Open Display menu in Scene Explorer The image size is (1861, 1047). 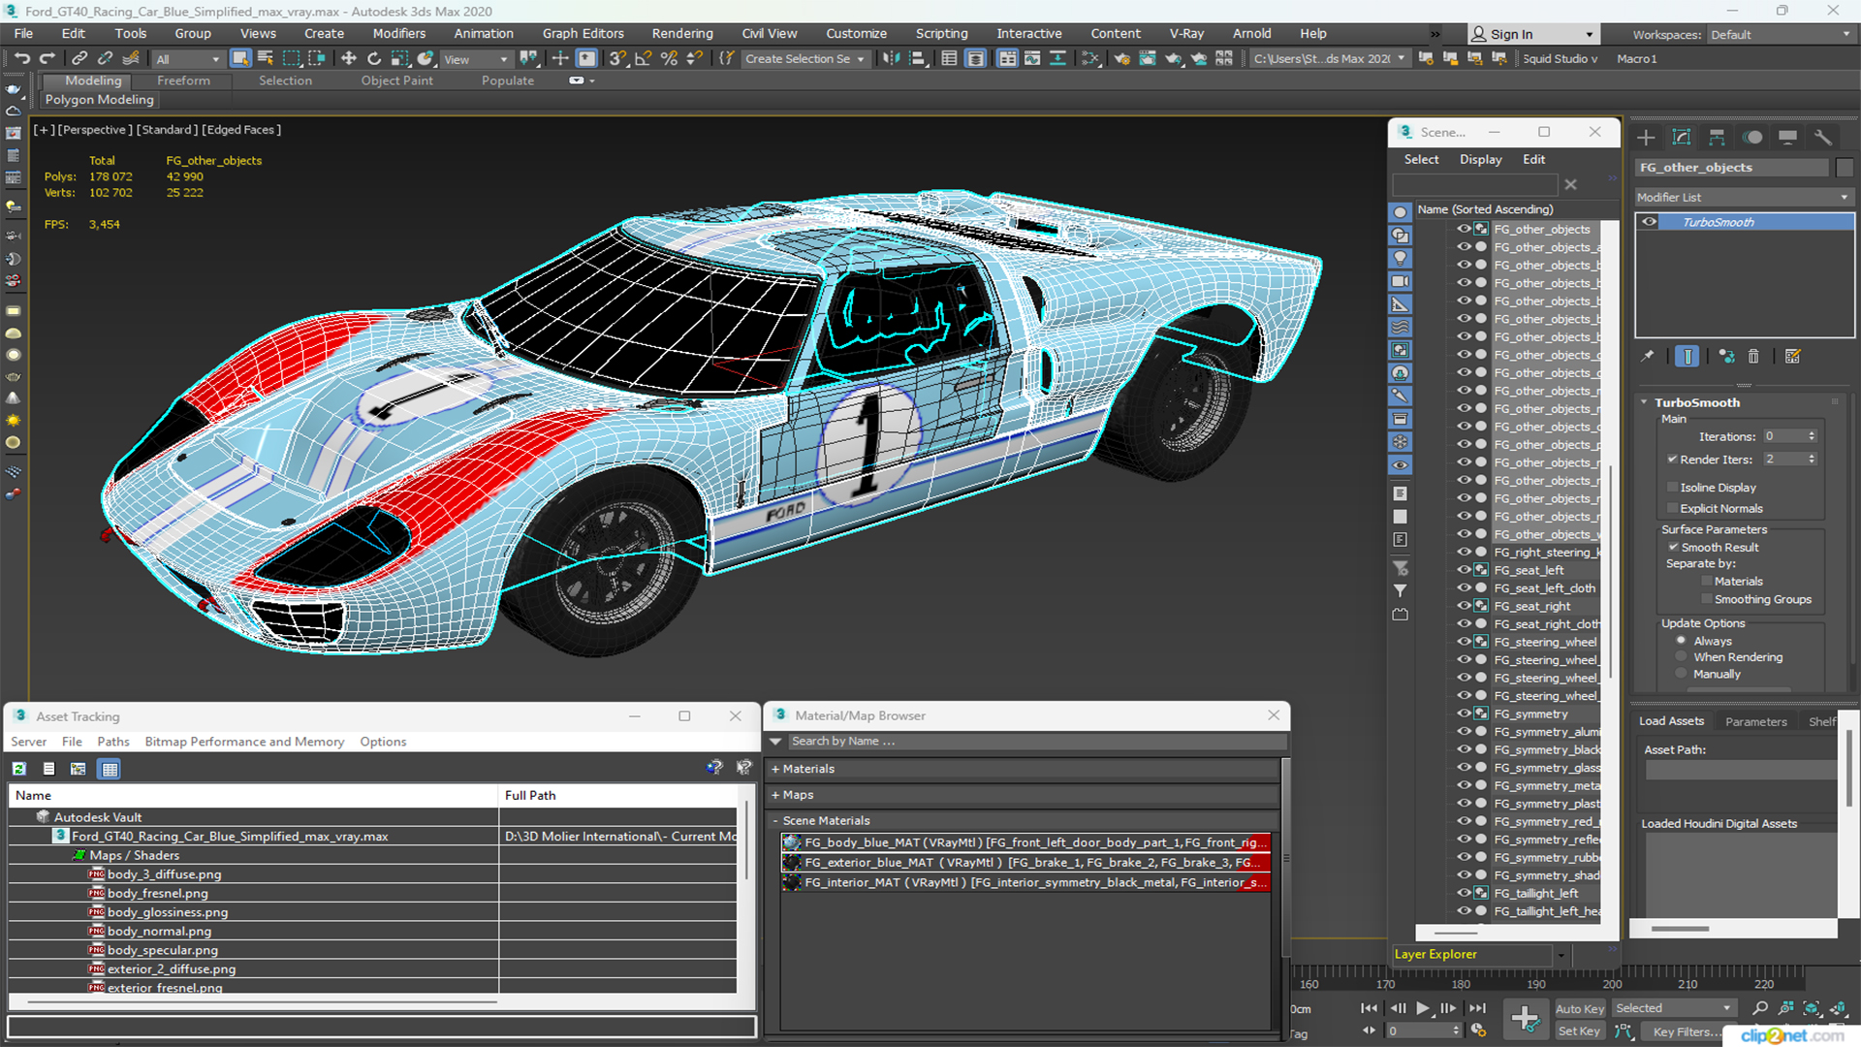click(1480, 160)
